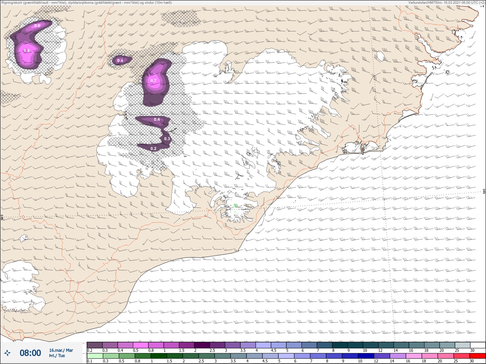
Task: Click the 0.4 label below the 0.7 patch
Action: point(157,120)
